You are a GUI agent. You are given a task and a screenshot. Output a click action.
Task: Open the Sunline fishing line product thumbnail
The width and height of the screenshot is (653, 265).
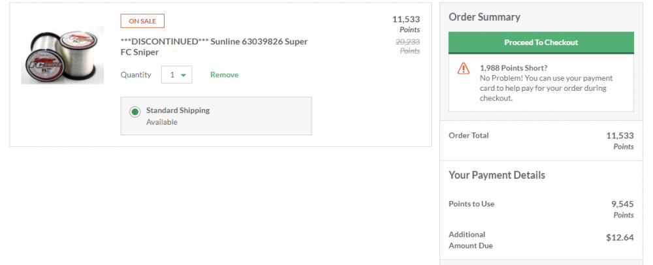coord(63,55)
